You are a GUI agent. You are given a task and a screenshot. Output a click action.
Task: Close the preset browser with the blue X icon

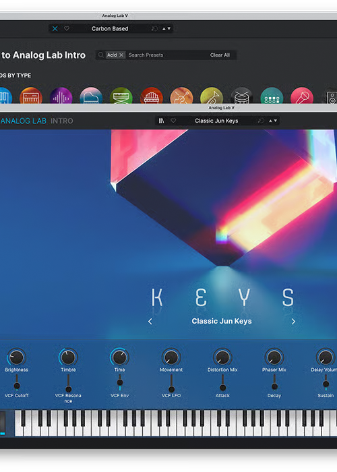tap(55, 28)
